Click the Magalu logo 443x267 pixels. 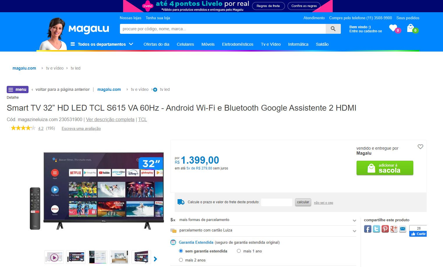click(x=89, y=29)
